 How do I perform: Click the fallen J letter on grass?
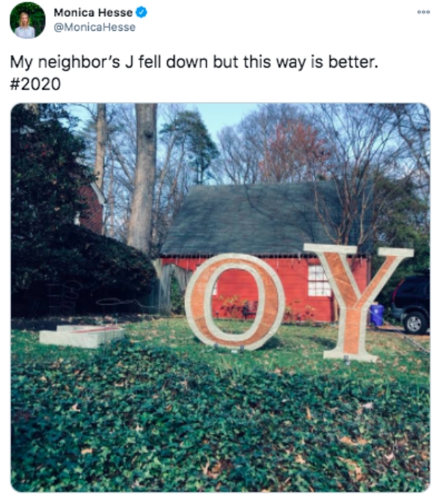click(81, 336)
